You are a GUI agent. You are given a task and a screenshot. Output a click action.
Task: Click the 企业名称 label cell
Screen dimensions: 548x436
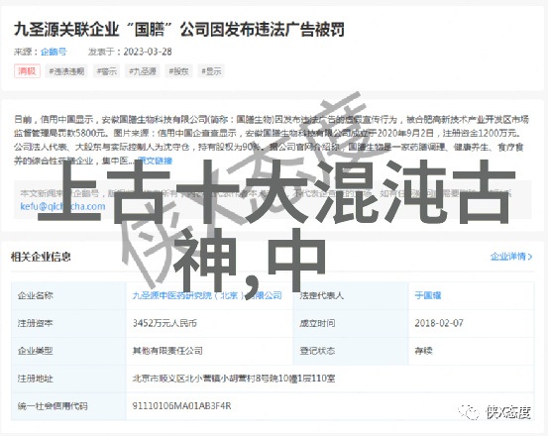(x=68, y=295)
